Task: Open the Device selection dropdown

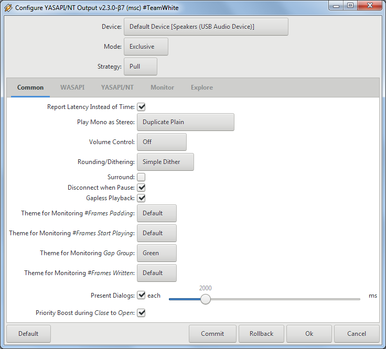Action: tap(206, 27)
